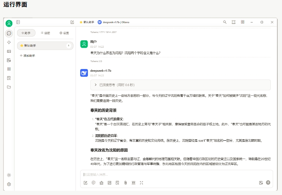Click the Tokens: 23 label
This screenshot has height=195, width=282.
point(96,61)
